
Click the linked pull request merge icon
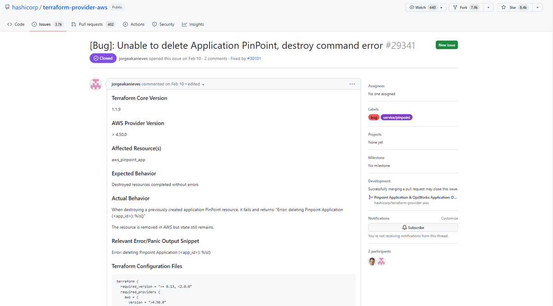coord(371,197)
